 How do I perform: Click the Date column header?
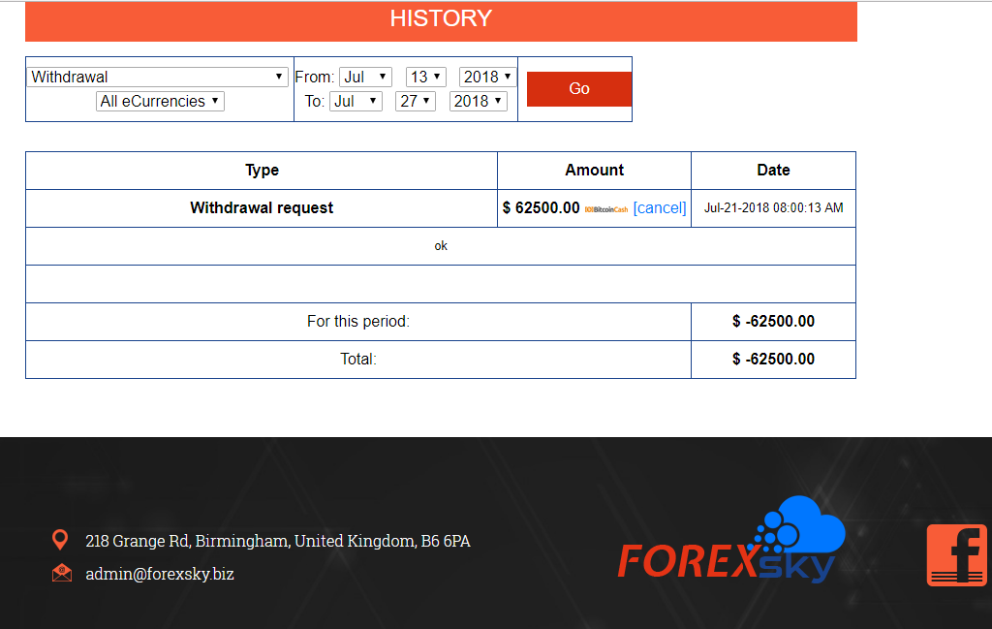pos(773,170)
